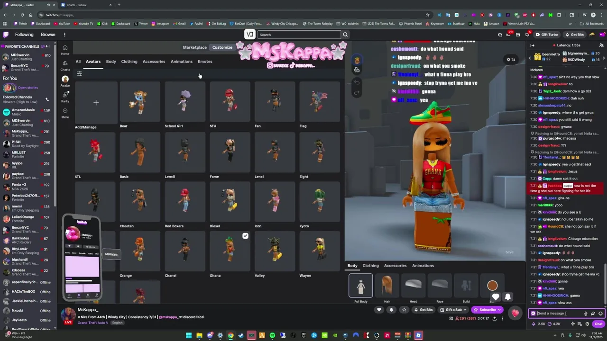Open the Twitch home logo
The height and width of the screenshot is (341, 607).
(x=6, y=35)
